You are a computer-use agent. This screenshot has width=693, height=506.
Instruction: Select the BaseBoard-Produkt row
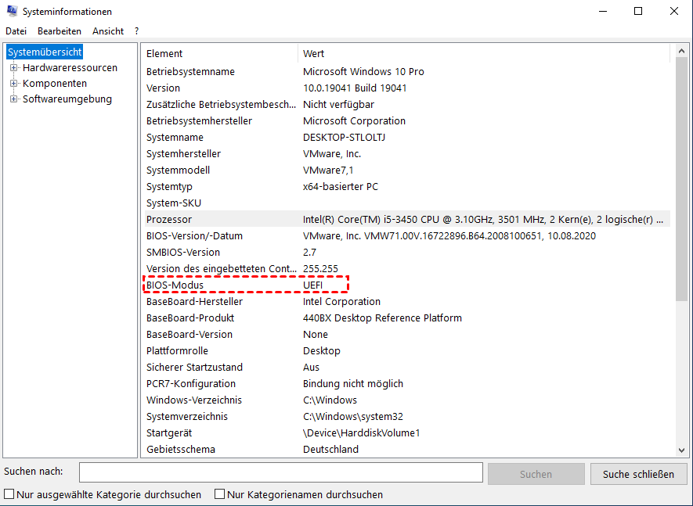[x=407, y=318]
